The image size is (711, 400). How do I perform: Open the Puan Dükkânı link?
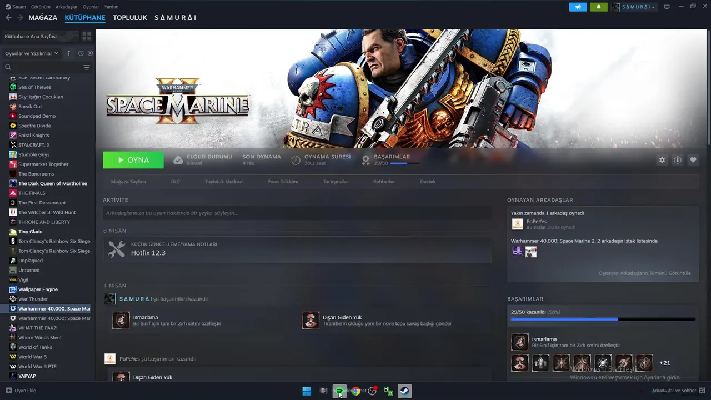[283, 182]
